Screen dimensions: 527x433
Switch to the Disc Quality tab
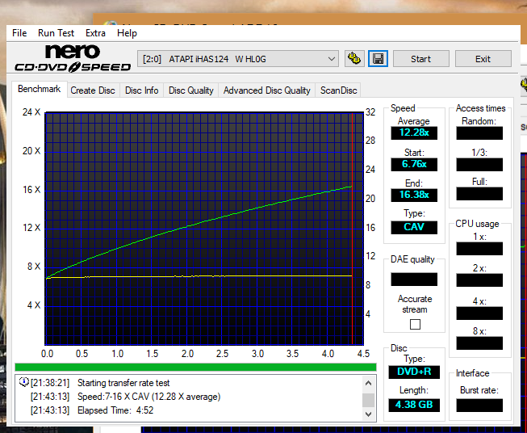click(191, 90)
